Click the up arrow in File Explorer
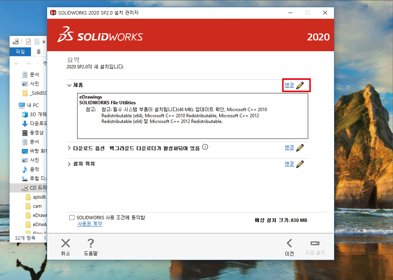The height and width of the screenshot is (280, 393). (x=45, y=63)
